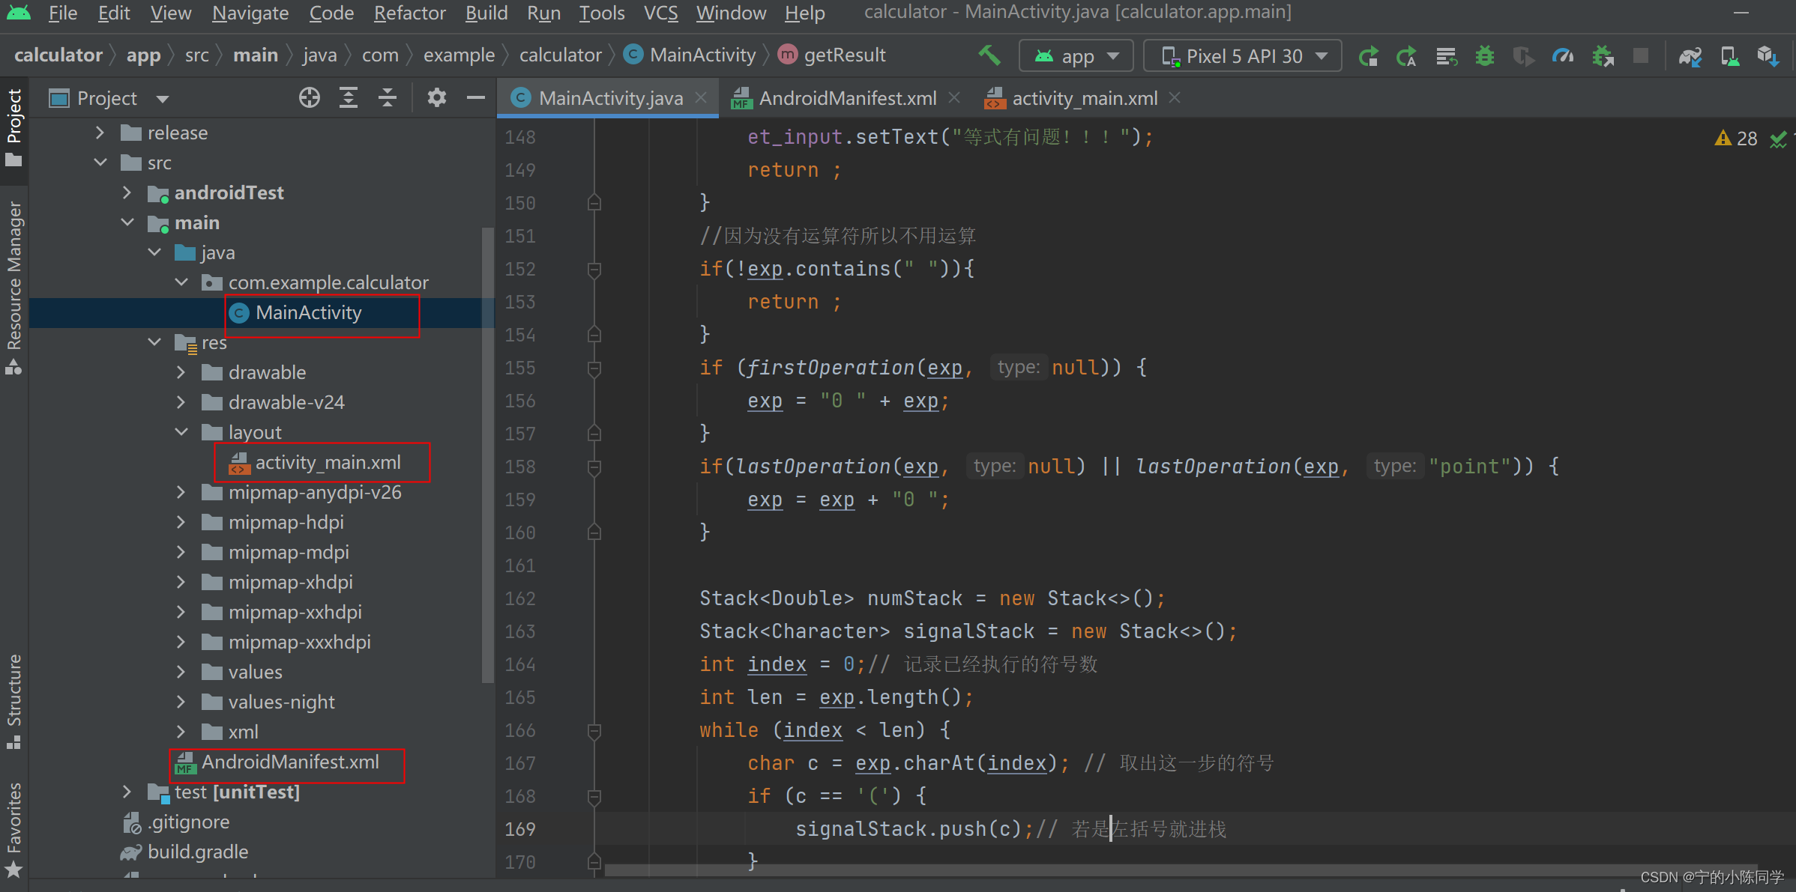The width and height of the screenshot is (1796, 892).
Task: Click the Run app icon
Action: click(x=1368, y=56)
